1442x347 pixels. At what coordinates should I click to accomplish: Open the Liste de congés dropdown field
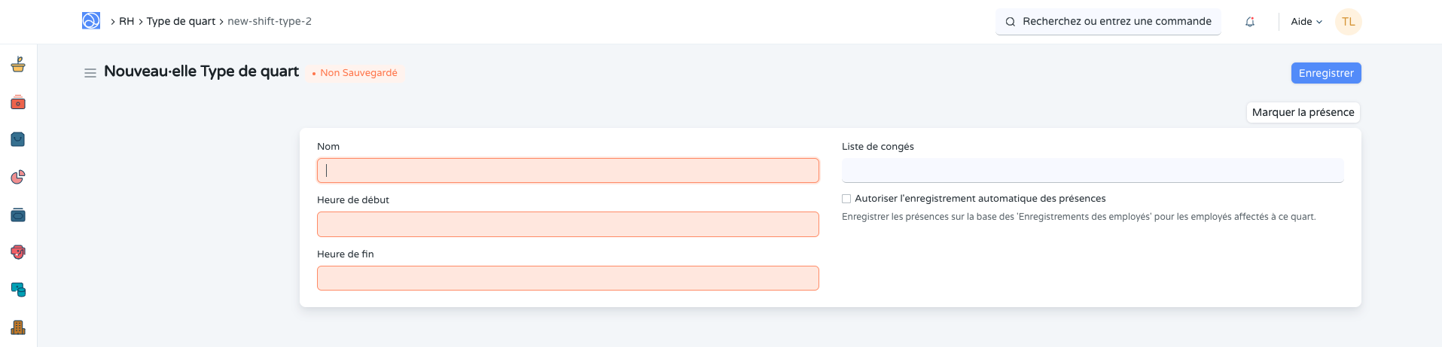click(x=1092, y=171)
